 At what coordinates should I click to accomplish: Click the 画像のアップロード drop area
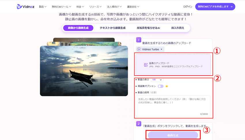(173, 65)
